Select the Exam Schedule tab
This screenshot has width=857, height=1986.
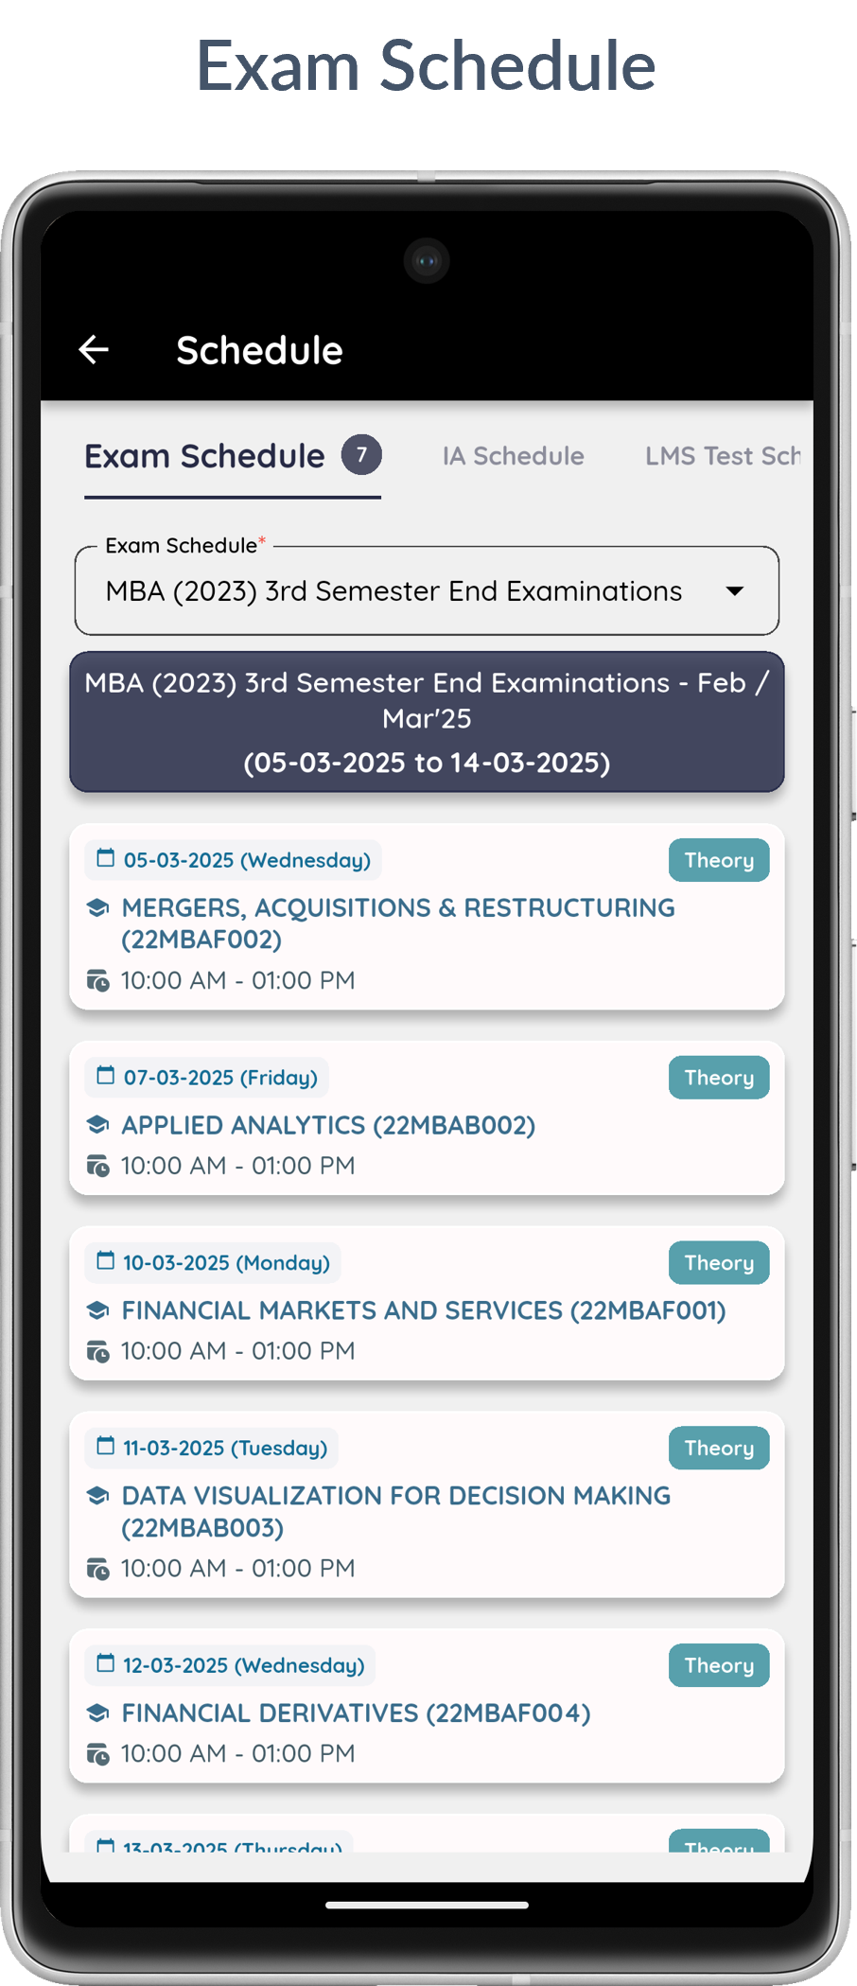coord(204,456)
